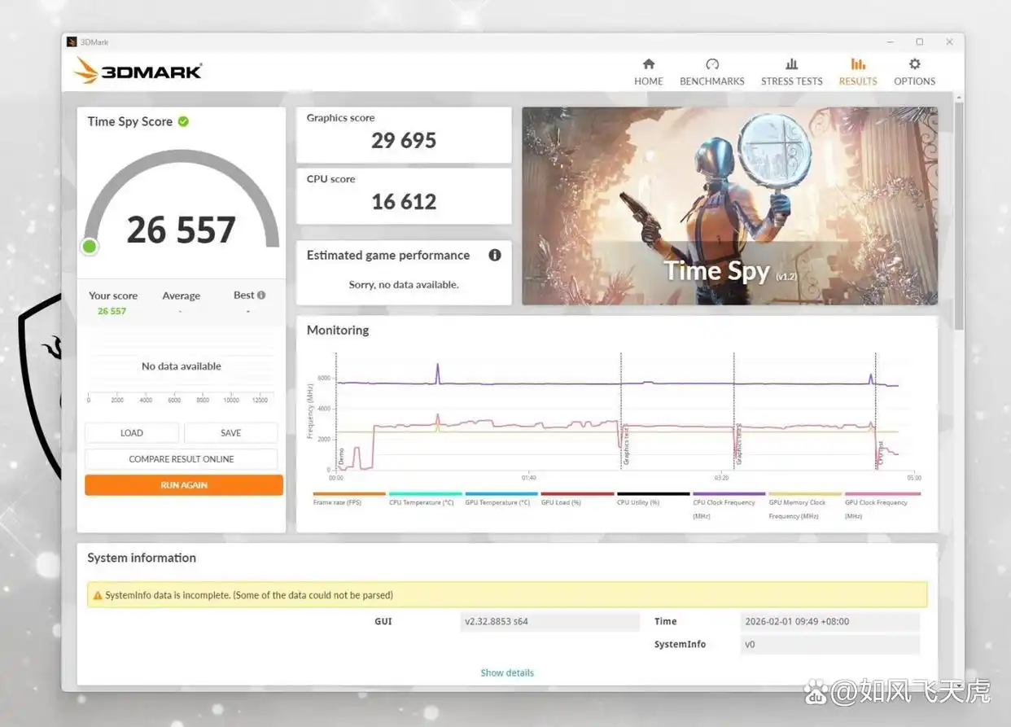1011x727 pixels.
Task: Click the LOAD button
Action: (132, 433)
